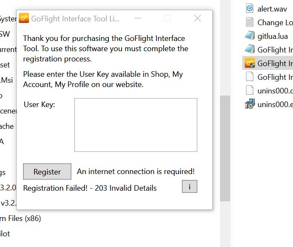
Task: Close the GoFlight registration dialog
Action: (197, 18)
